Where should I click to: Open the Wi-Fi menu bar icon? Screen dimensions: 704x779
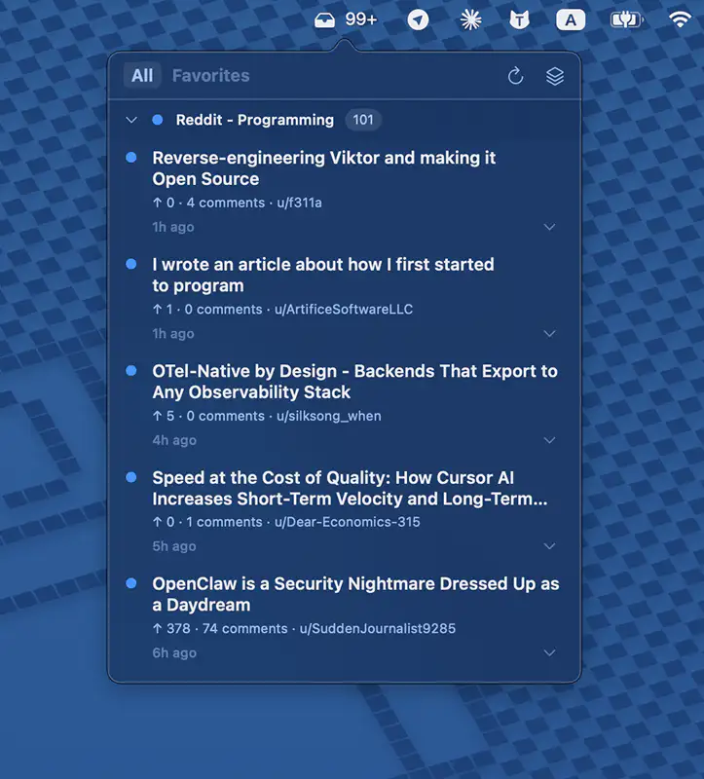pyautogui.click(x=679, y=19)
